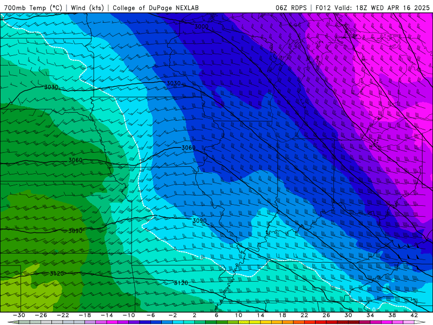Click the -6 tick label on the color scale

click(150, 315)
